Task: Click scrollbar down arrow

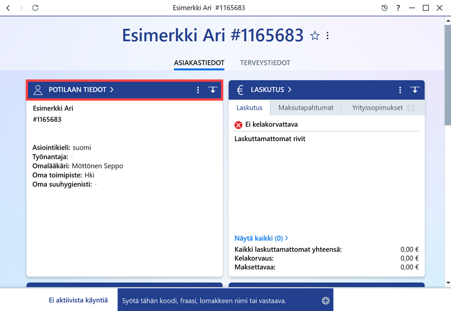Action: click(x=448, y=283)
